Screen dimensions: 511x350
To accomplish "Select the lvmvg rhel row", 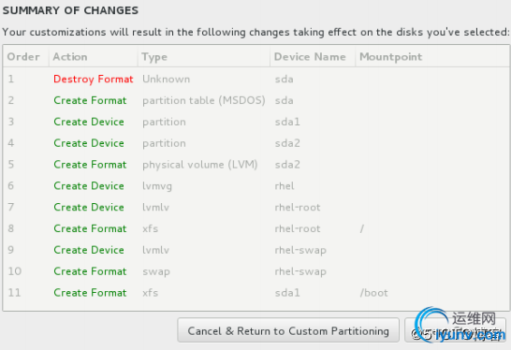I will [x=255, y=185].
